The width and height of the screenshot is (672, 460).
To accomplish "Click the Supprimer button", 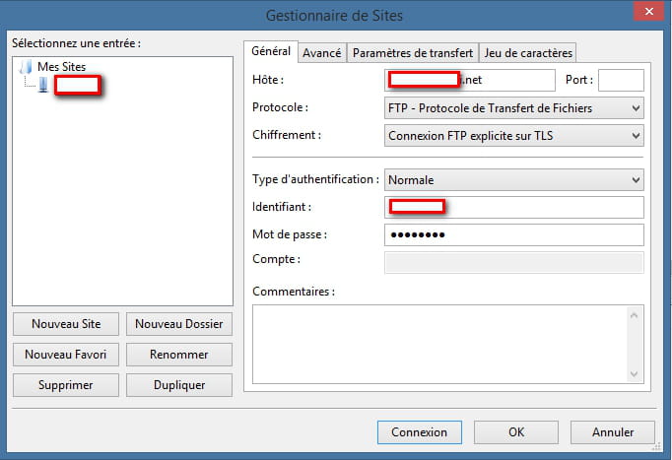I will (66, 384).
